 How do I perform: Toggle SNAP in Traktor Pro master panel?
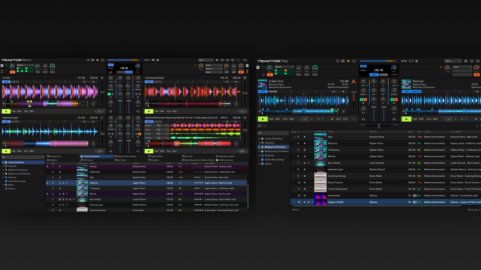(111, 65)
